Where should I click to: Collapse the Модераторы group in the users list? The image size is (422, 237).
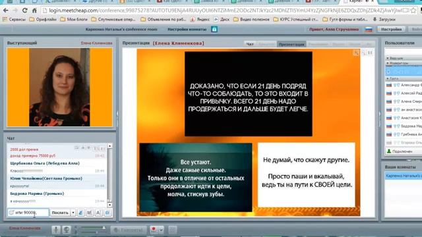(403, 63)
